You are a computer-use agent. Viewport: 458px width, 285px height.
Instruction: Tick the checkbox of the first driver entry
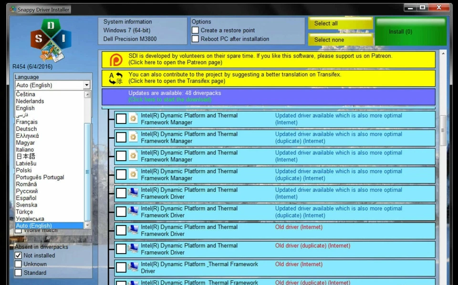[x=121, y=118]
